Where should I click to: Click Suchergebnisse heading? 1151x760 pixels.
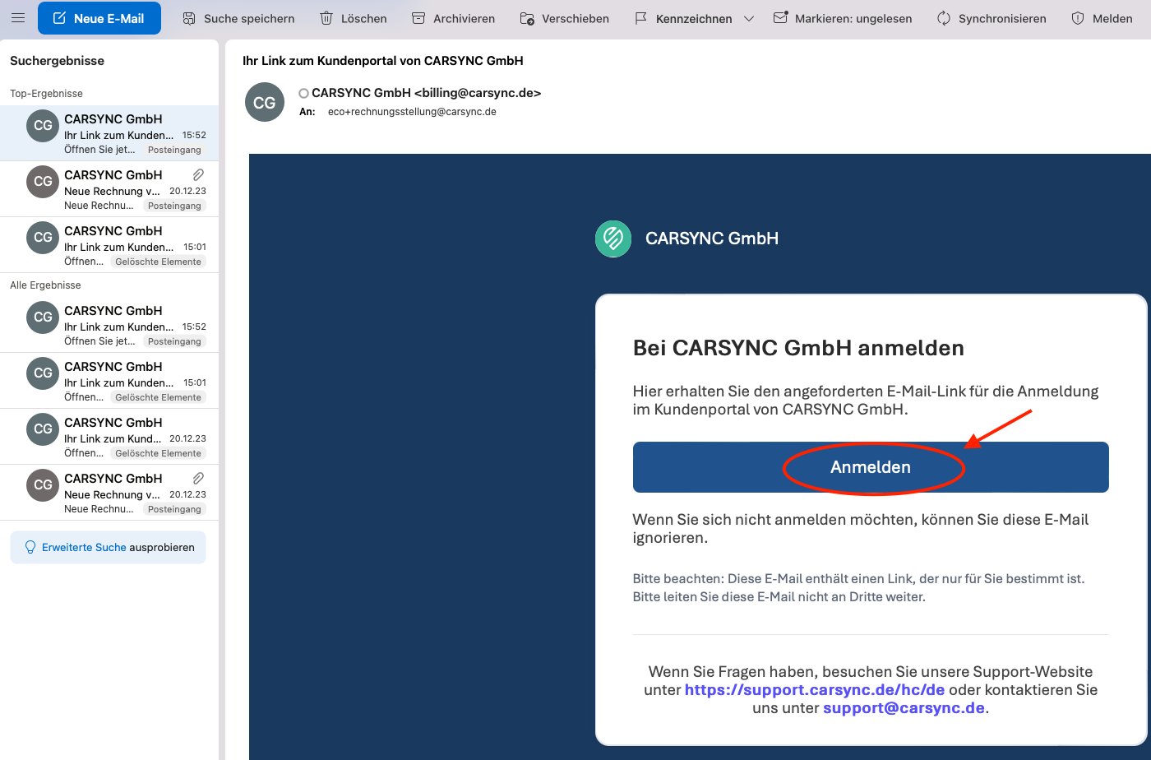57,61
